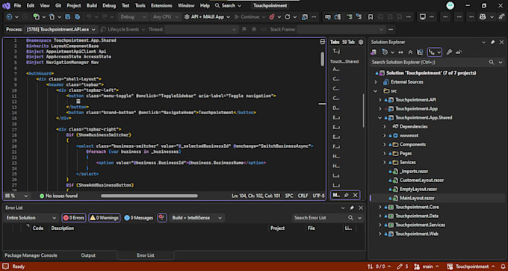The height and width of the screenshot is (271, 508).
Task: Open the 88 % zoom dropdown
Action: tap(16, 196)
